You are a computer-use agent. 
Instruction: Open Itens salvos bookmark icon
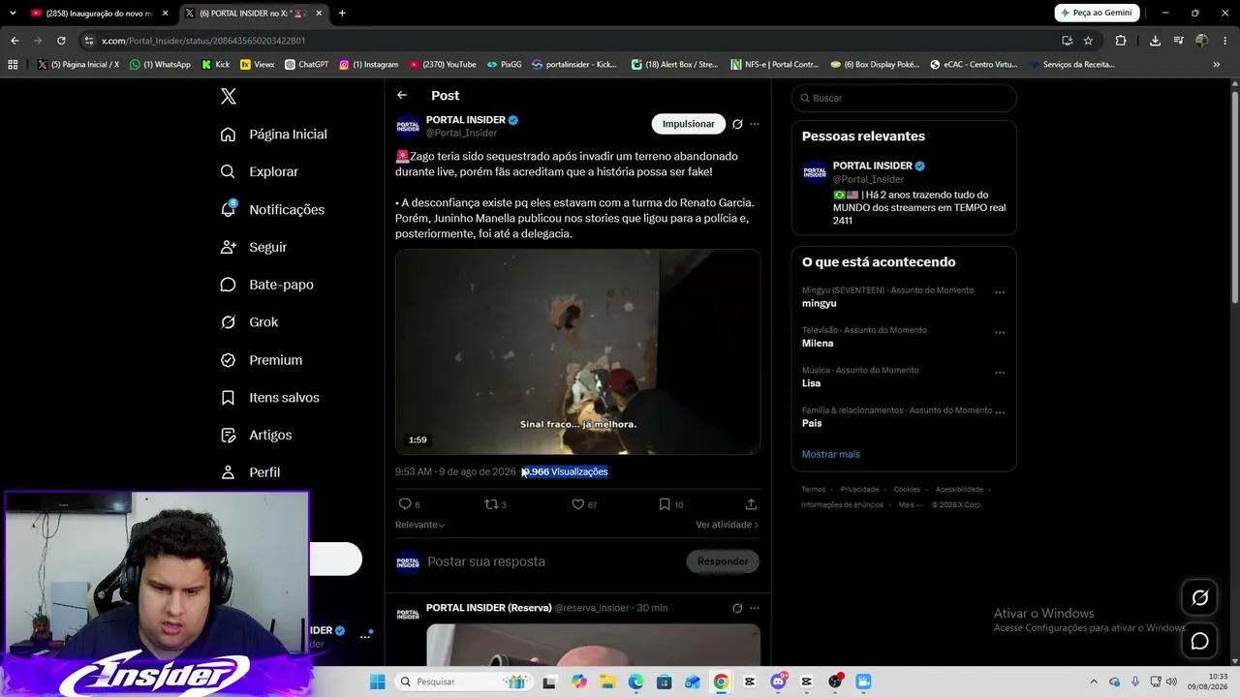[228, 398]
